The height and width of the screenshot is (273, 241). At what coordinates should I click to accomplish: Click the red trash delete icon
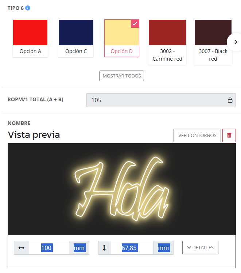pyautogui.click(x=229, y=135)
